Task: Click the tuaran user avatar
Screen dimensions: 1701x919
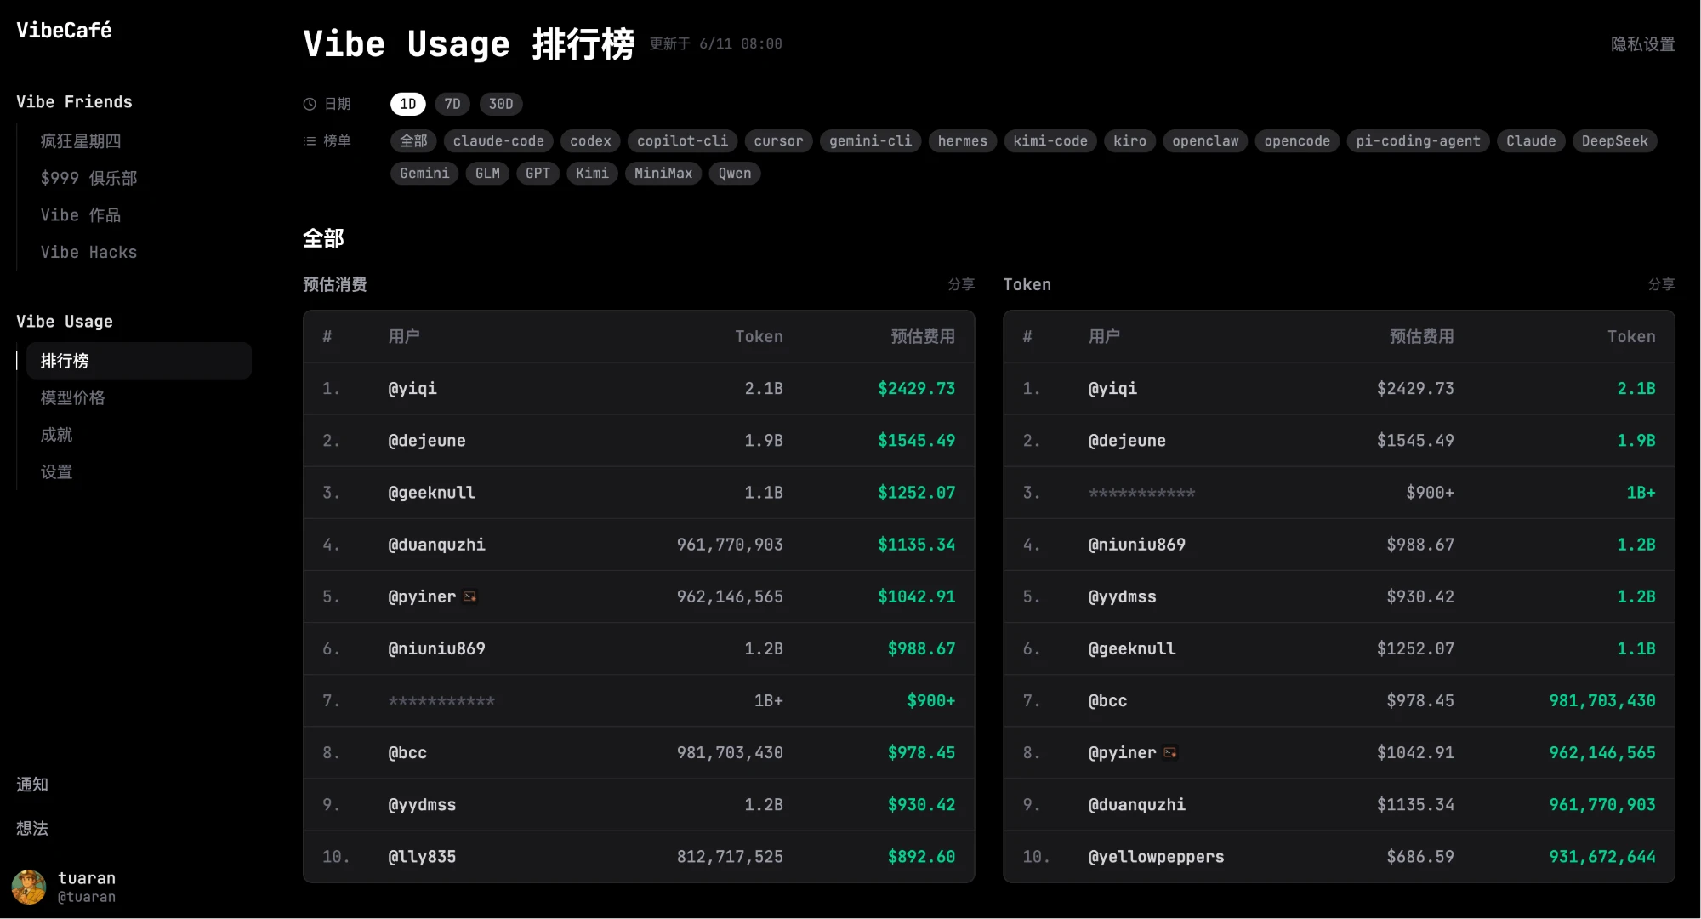Action: [29, 887]
